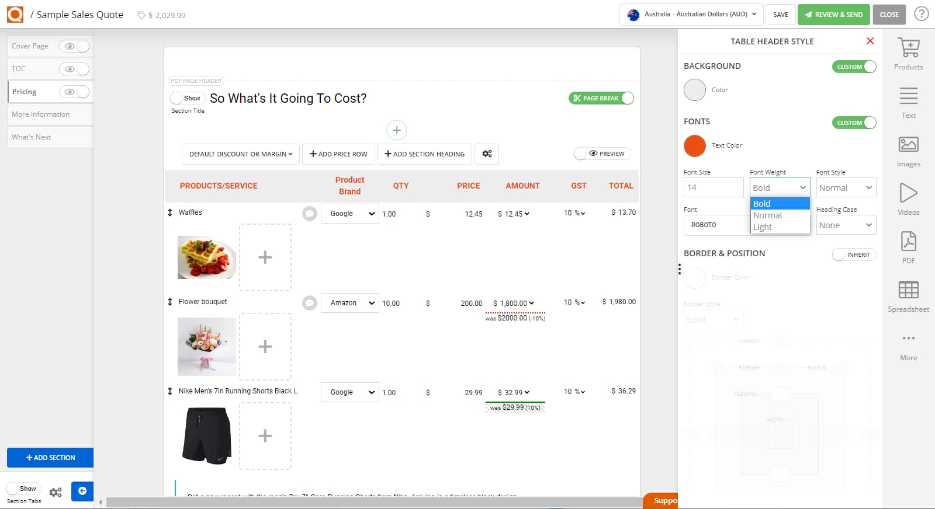Select Normal in font weight list

pyautogui.click(x=780, y=215)
